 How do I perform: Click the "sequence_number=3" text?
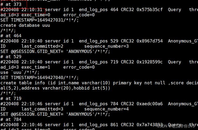pos(106,46)
